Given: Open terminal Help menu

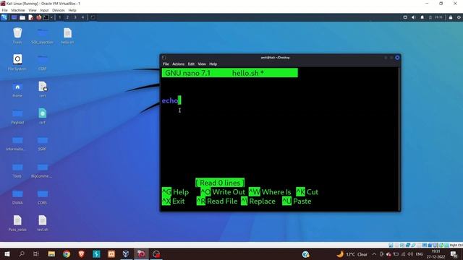Looking at the screenshot, I should pos(213,64).
